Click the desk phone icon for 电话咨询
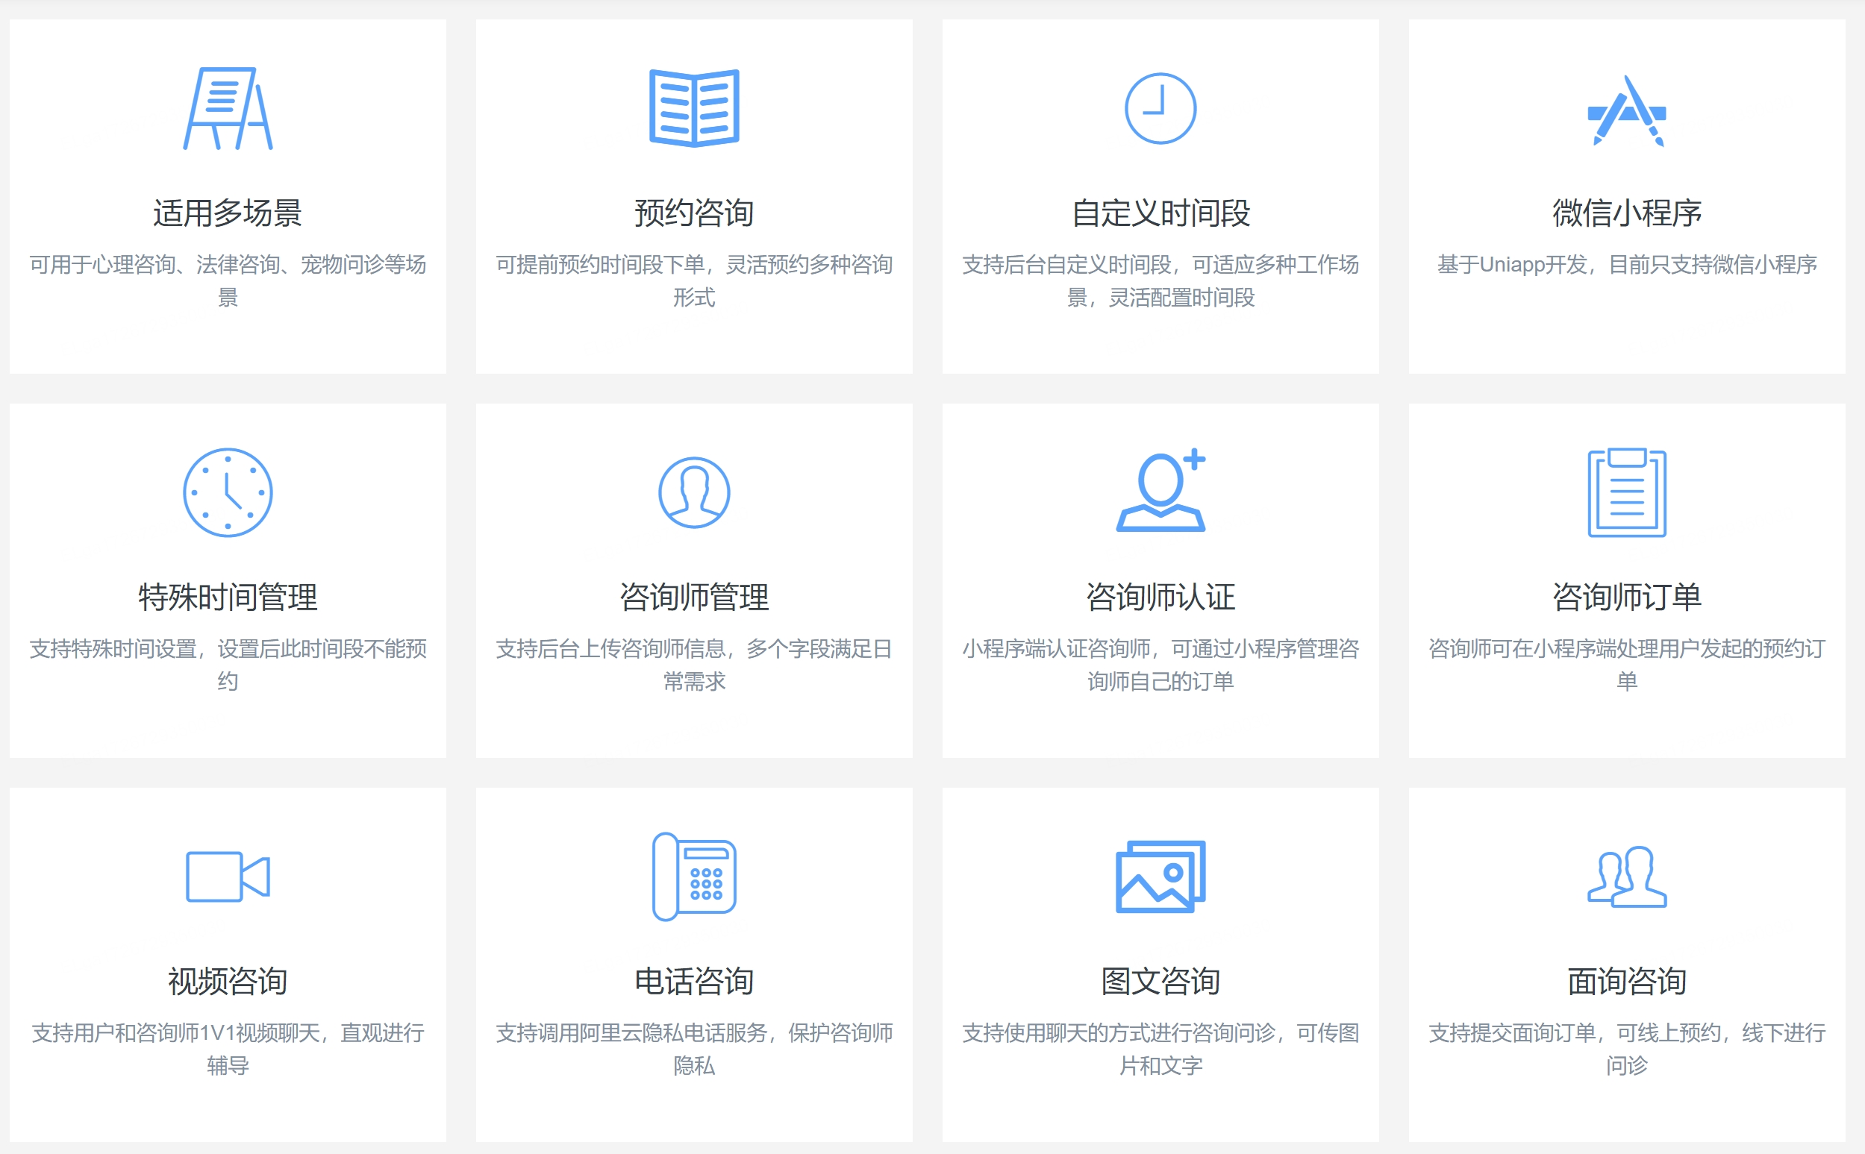Viewport: 1865px width, 1154px height. tap(694, 877)
